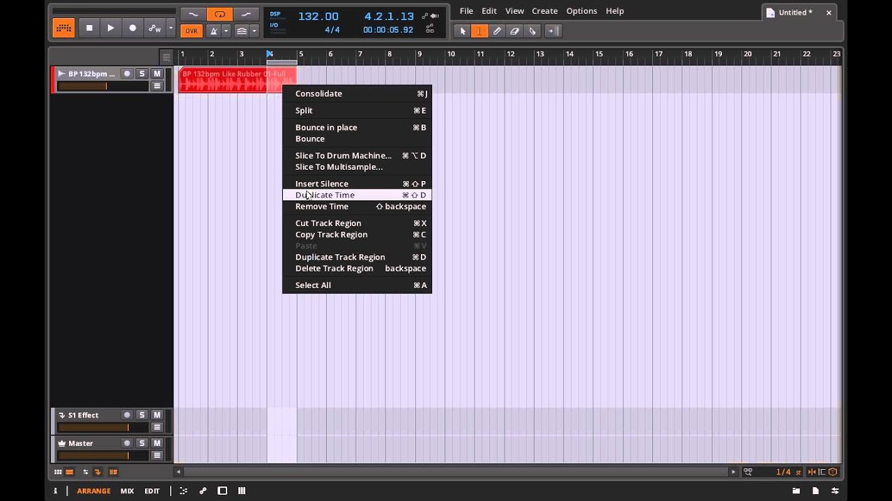
Task: Click the link chain icon in display
Action: 430,29
